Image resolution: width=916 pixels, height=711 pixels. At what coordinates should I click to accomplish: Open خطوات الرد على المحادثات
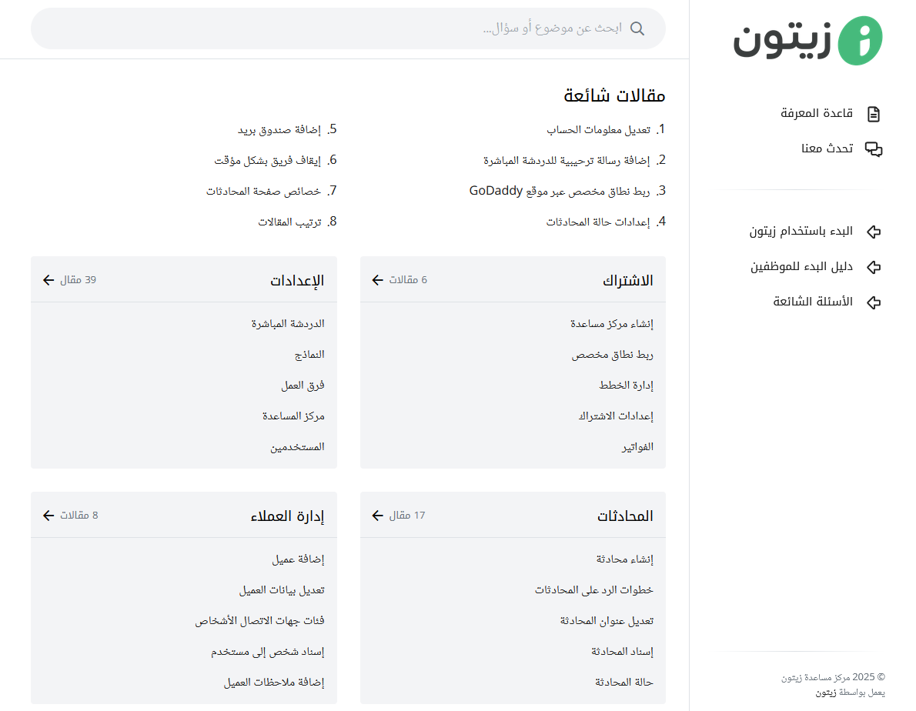coord(594,590)
